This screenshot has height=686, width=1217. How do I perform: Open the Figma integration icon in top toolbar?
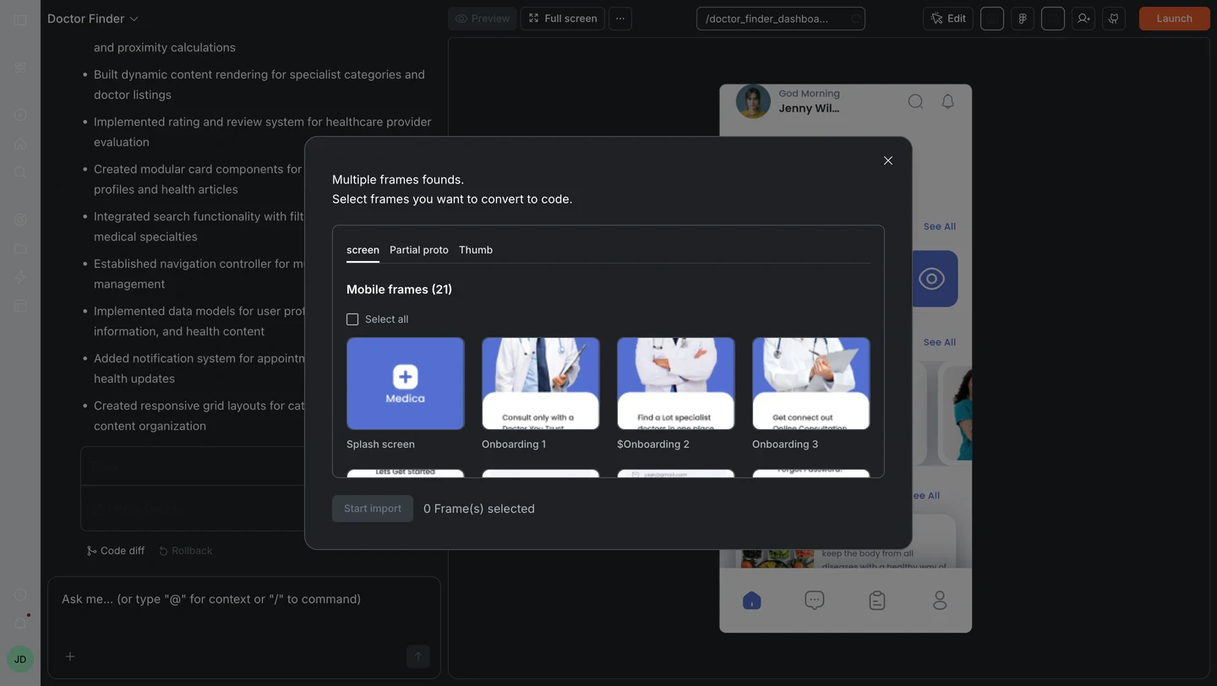[1022, 18]
